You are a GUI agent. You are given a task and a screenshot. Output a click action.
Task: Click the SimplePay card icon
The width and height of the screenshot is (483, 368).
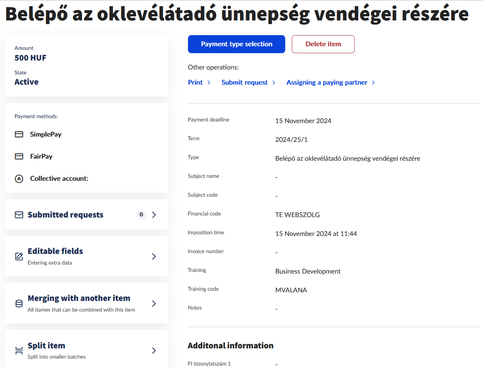19,135
